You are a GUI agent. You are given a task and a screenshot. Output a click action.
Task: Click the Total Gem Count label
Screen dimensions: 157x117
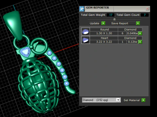[128, 15]
